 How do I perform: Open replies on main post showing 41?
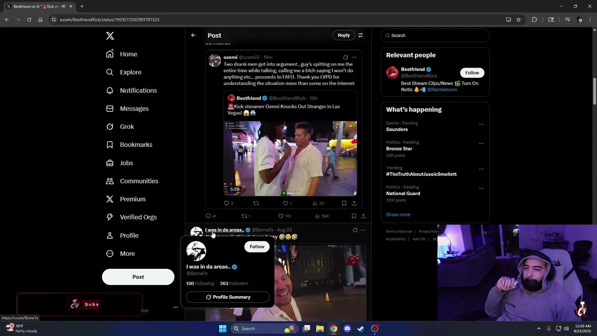pyautogui.click(x=211, y=216)
